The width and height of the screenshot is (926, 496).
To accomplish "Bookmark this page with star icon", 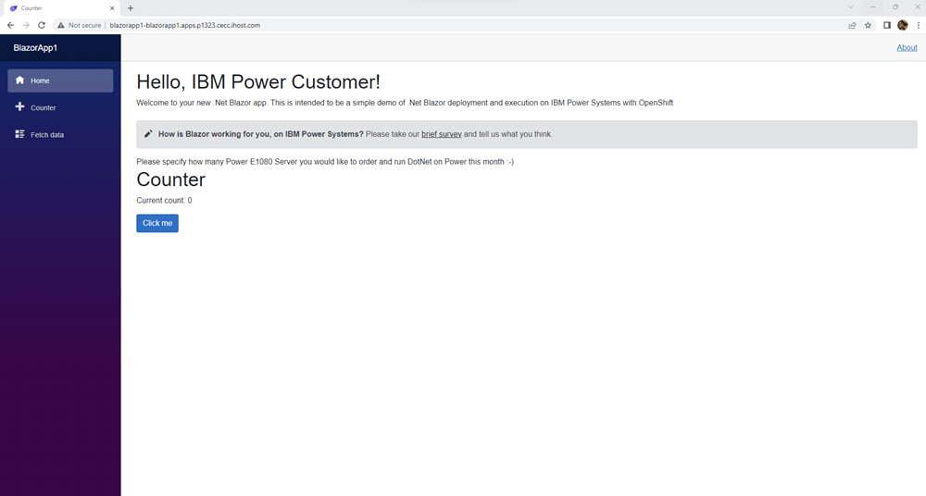I will [x=869, y=25].
